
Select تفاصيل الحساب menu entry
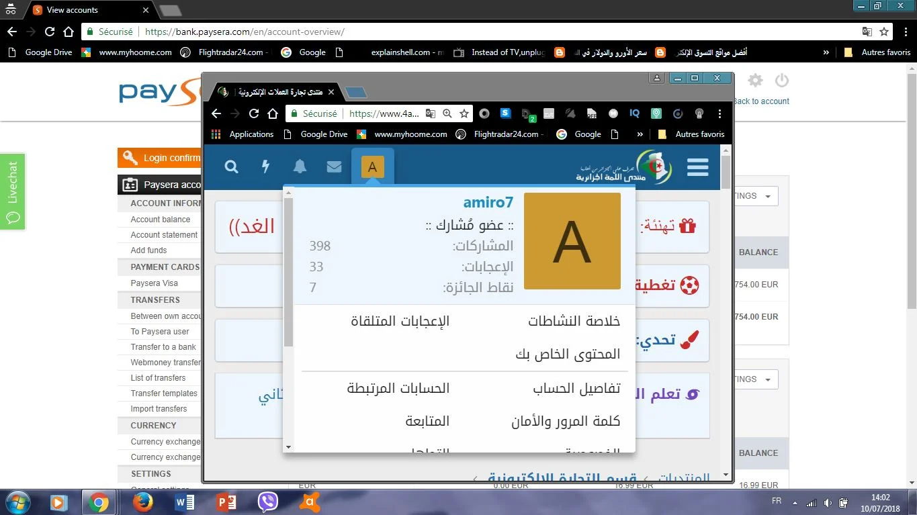point(576,389)
